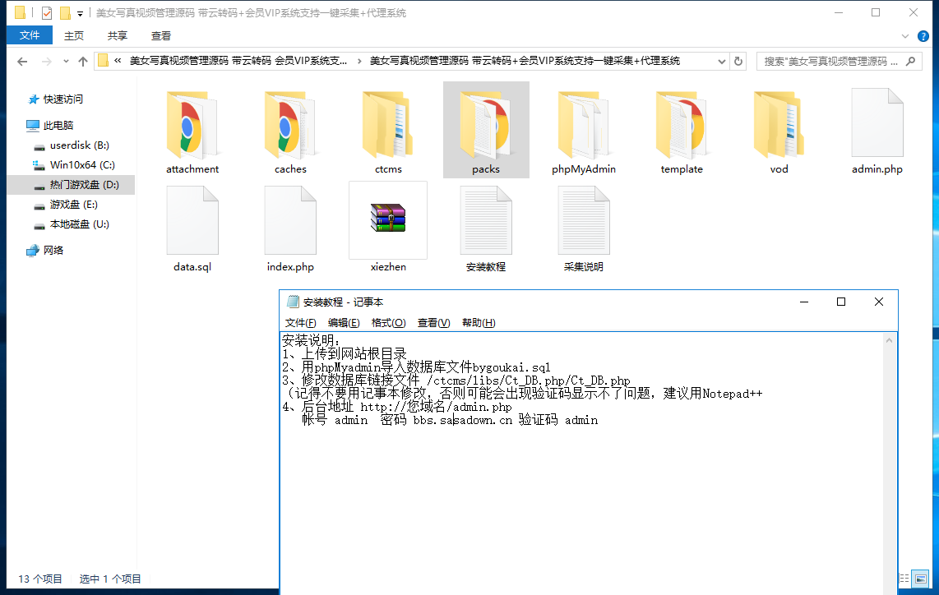Select the phpMyAdmin folder
This screenshot has height=595, width=939.
tap(583, 131)
